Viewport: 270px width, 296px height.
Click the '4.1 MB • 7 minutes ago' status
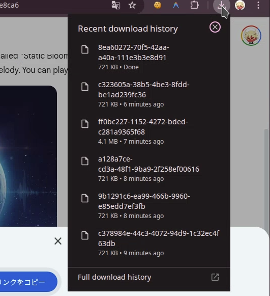pyautogui.click(x=131, y=142)
